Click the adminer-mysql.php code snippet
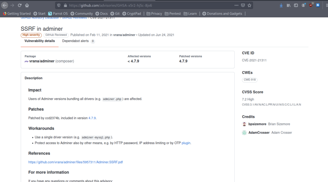 pos(96,137)
